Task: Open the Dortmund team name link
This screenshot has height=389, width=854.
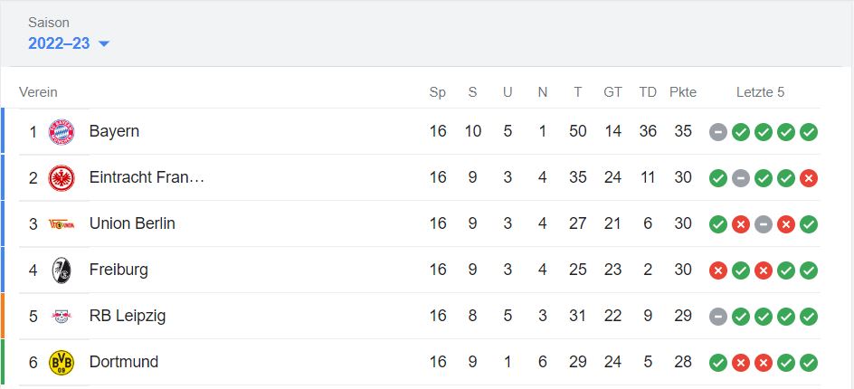Action: click(x=123, y=363)
